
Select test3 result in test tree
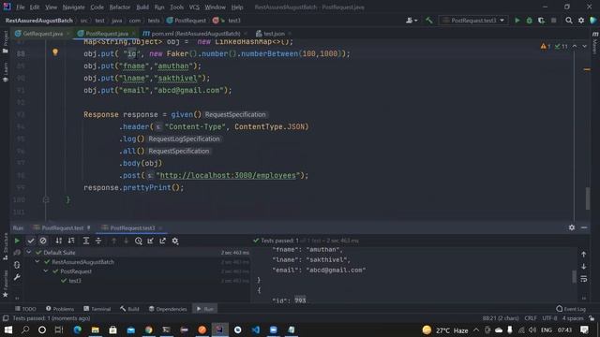point(75,281)
